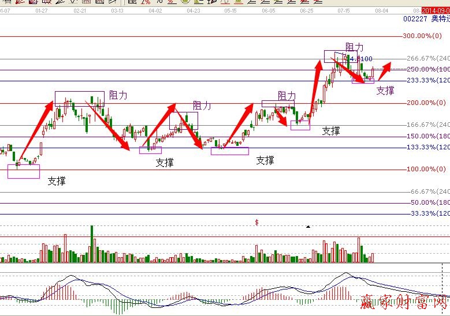
Task: Click the small black triangle marker
Action: 308,227
